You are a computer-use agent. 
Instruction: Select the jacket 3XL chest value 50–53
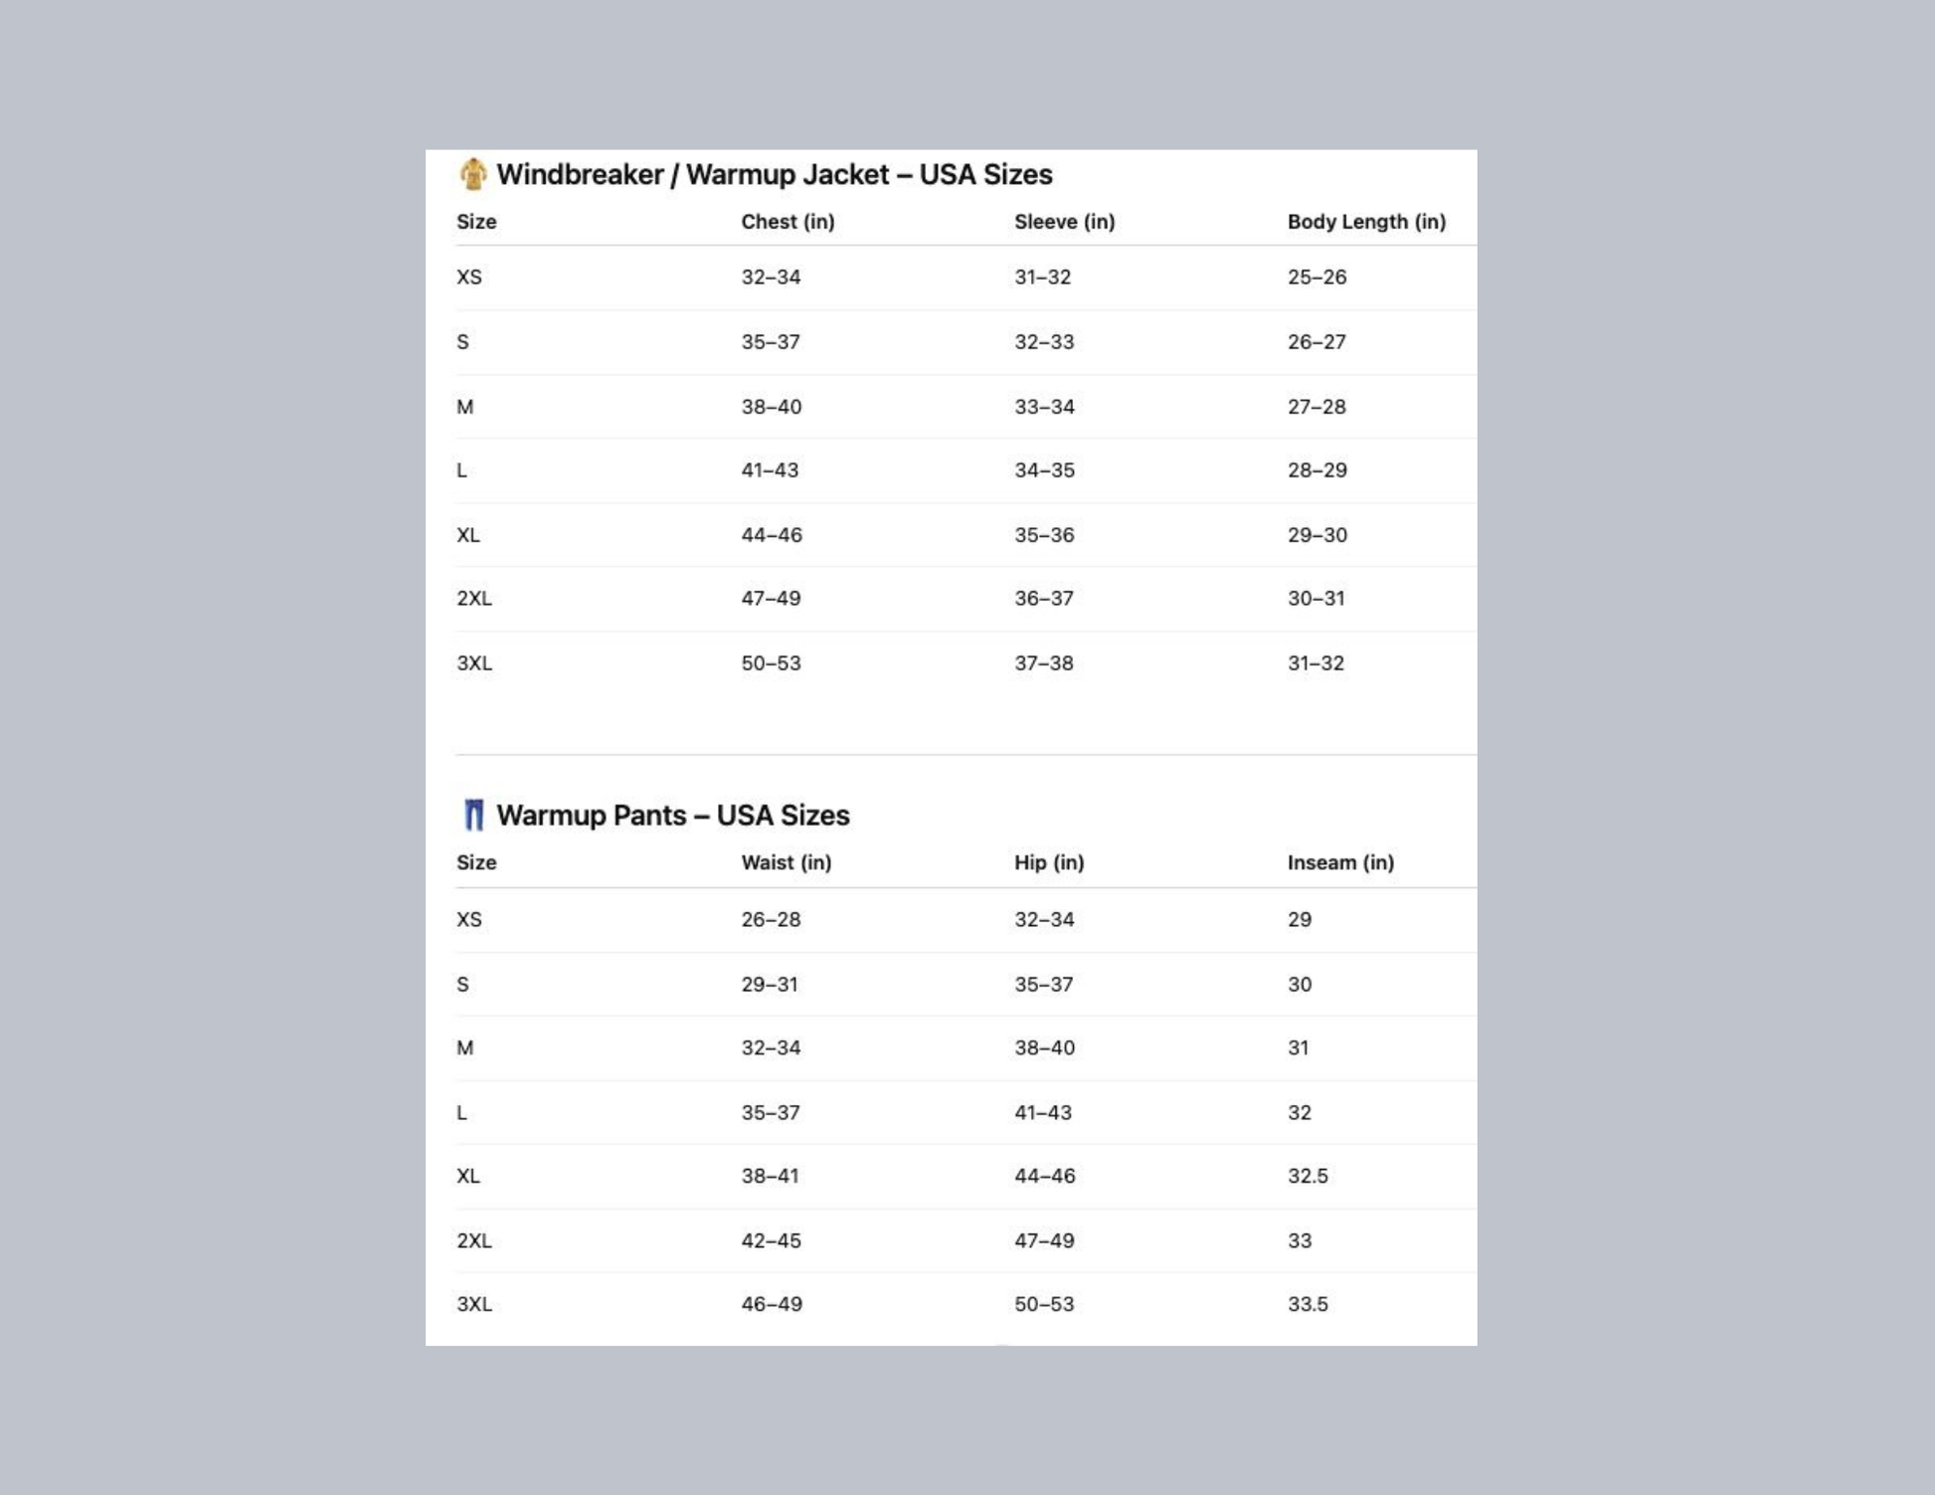(771, 663)
